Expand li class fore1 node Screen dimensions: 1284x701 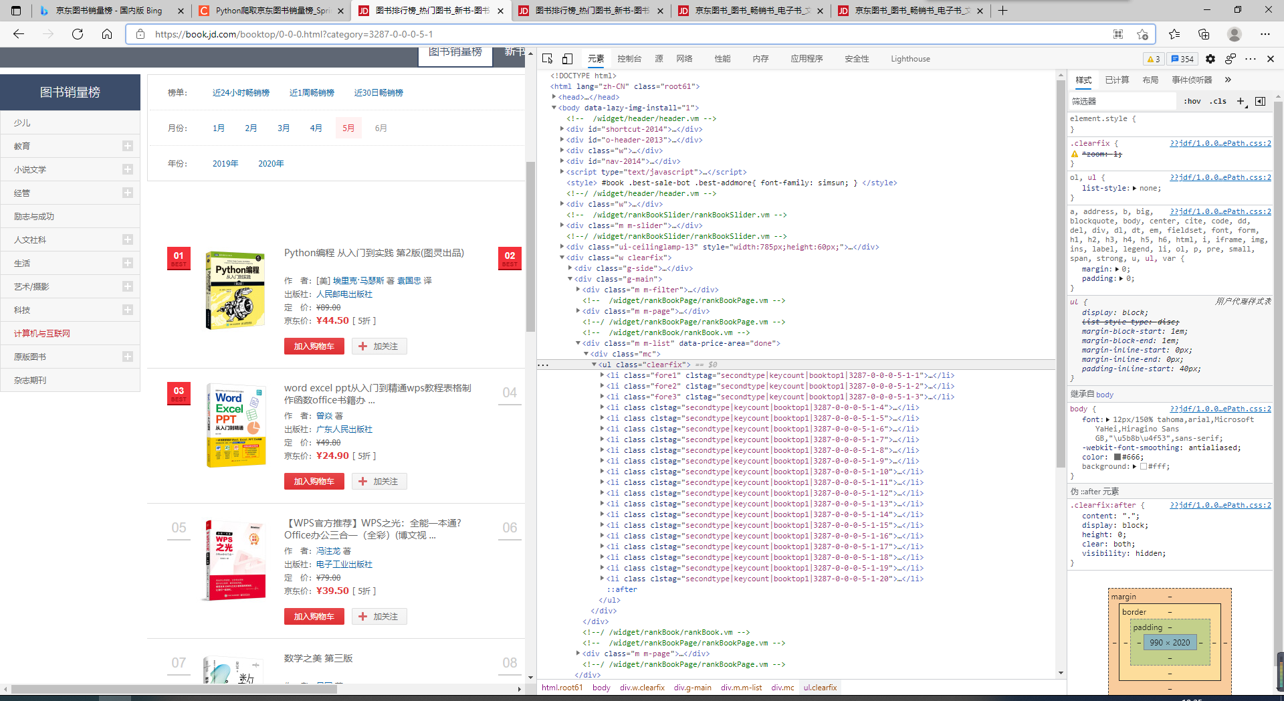(602, 375)
